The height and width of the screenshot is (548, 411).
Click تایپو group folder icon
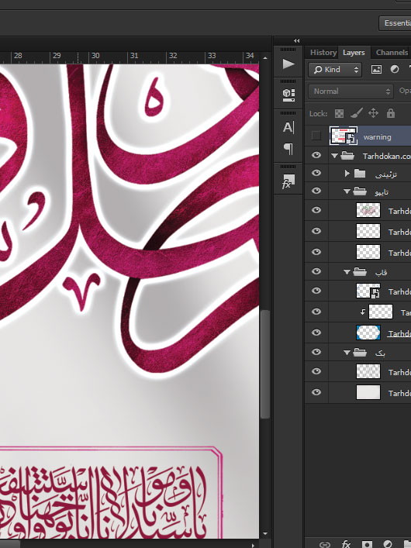click(x=360, y=191)
